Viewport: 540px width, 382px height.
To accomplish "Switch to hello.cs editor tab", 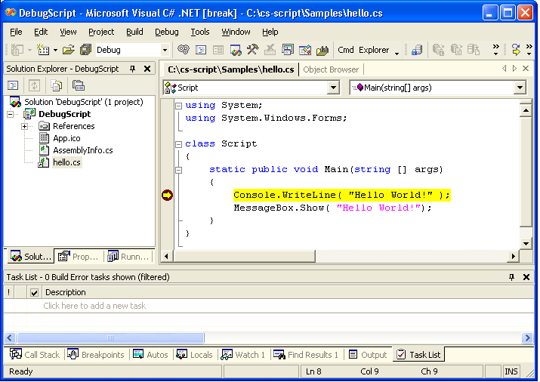I will pos(231,69).
